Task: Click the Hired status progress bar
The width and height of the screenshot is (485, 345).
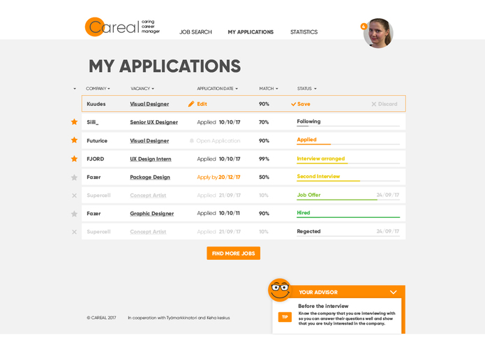Action: [348, 217]
